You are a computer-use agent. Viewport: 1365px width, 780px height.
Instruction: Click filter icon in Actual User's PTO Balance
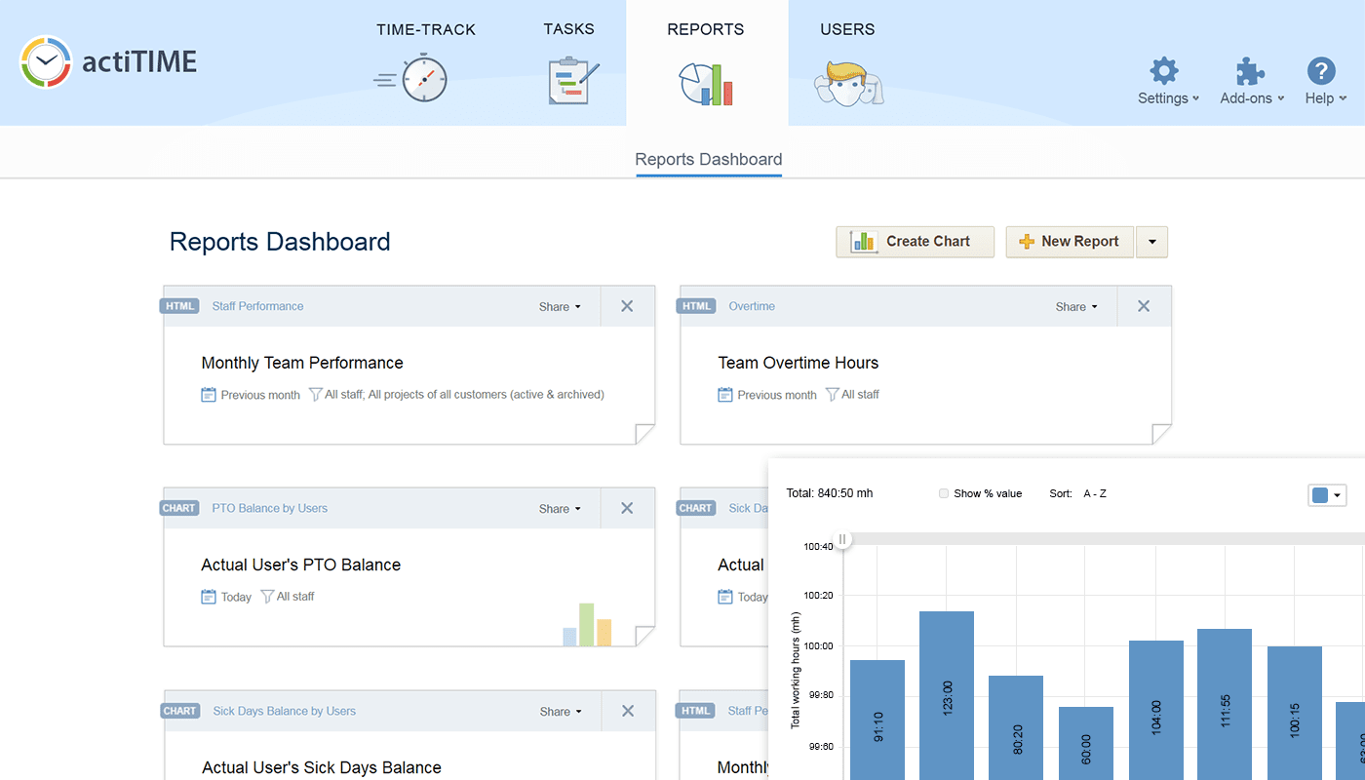(266, 596)
